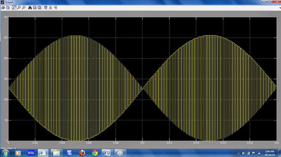Toggle the main Zoom tool
The width and height of the screenshot is (281, 157).
(14, 8)
